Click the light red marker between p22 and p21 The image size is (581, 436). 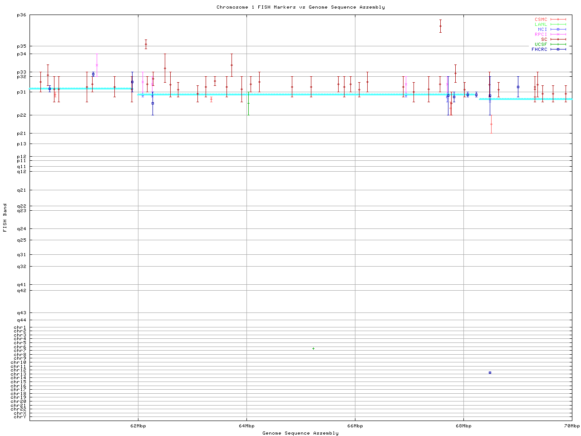coord(491,124)
